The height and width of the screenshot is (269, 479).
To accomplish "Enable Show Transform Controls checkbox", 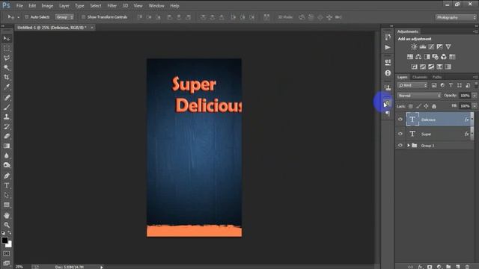I will 83,17.
